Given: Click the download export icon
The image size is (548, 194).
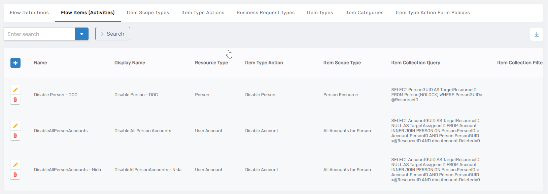Looking at the screenshot, I should (x=537, y=34).
